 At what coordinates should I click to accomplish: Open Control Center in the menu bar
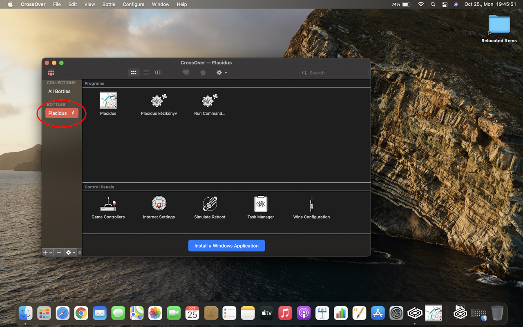(445, 4)
